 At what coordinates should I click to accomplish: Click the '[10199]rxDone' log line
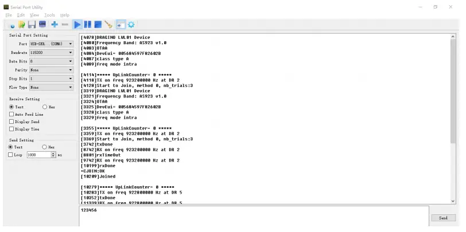98,166
